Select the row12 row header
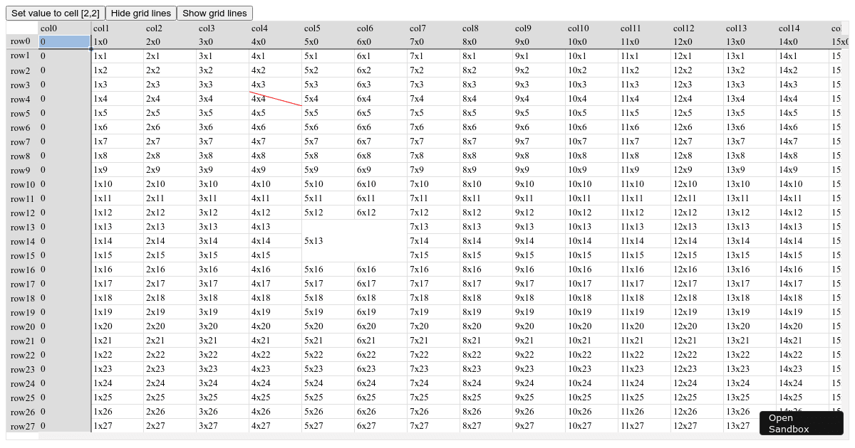855x448 pixels. pyautogui.click(x=22, y=213)
